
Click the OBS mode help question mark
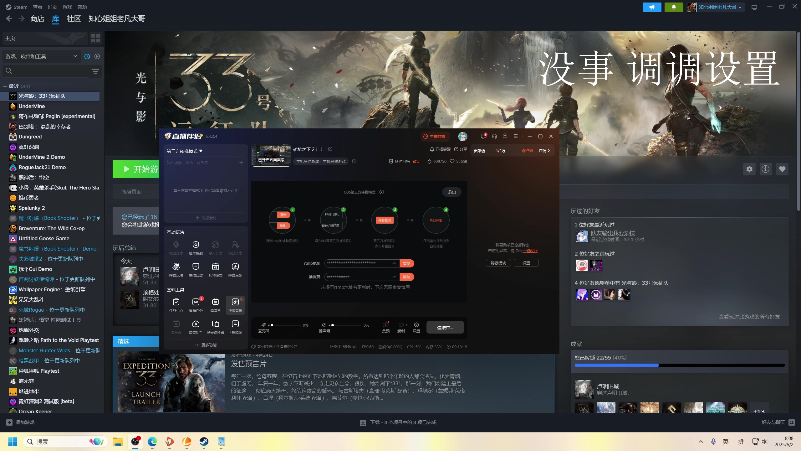tap(382, 192)
